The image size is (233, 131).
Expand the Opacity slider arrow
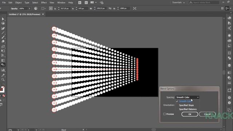[x=29, y=8]
